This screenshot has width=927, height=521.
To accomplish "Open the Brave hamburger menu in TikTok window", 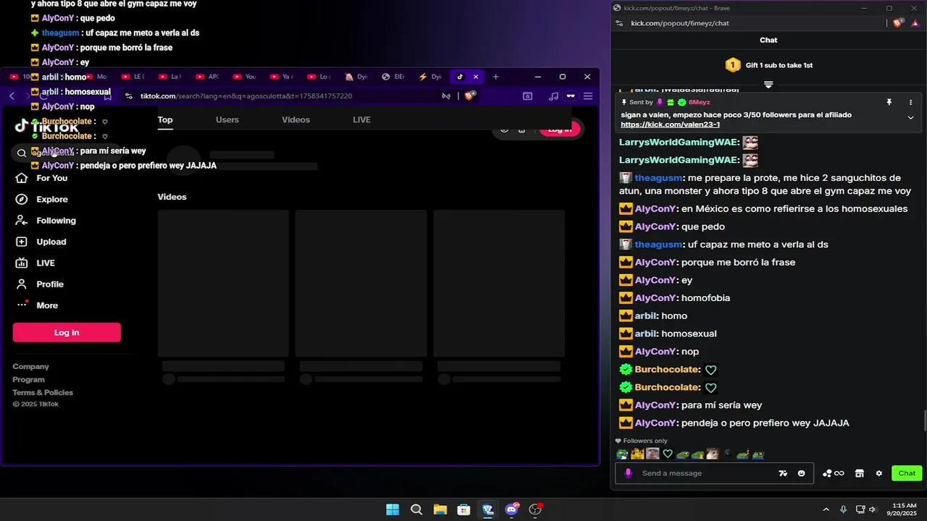I will click(x=588, y=96).
